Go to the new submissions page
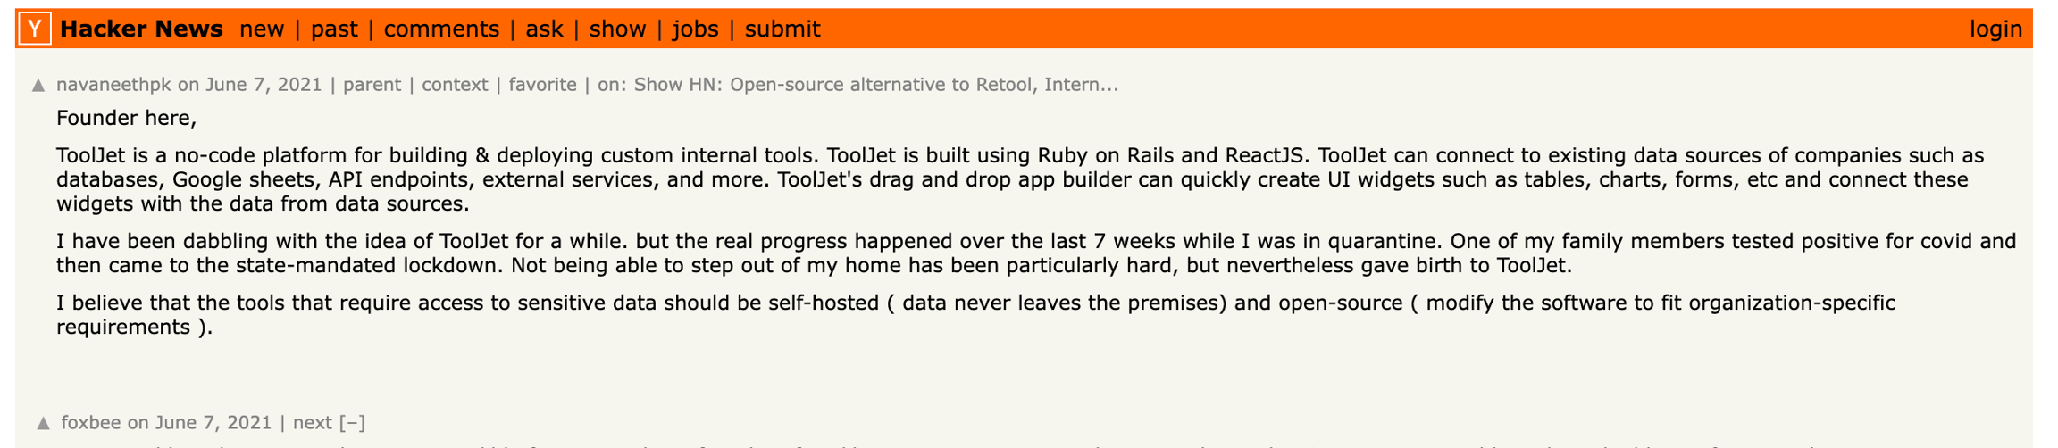This screenshot has height=448, width=2058. click(262, 29)
